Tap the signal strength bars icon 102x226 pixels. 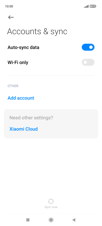(x=86, y=6)
